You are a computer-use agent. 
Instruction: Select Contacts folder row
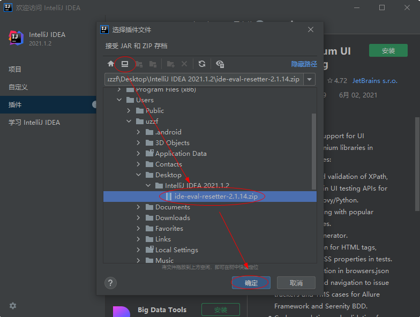tap(210, 164)
